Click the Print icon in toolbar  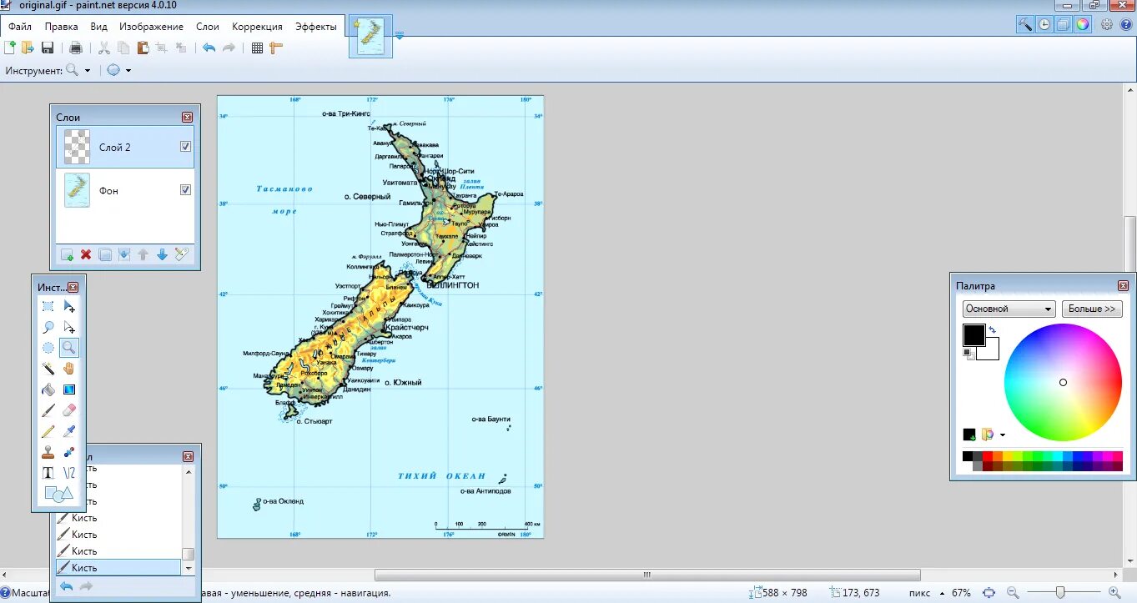point(75,48)
